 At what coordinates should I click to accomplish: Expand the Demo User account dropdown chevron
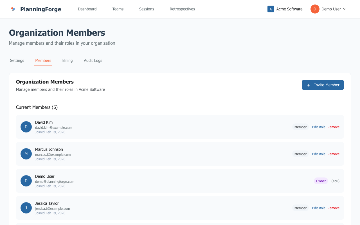coord(344,9)
